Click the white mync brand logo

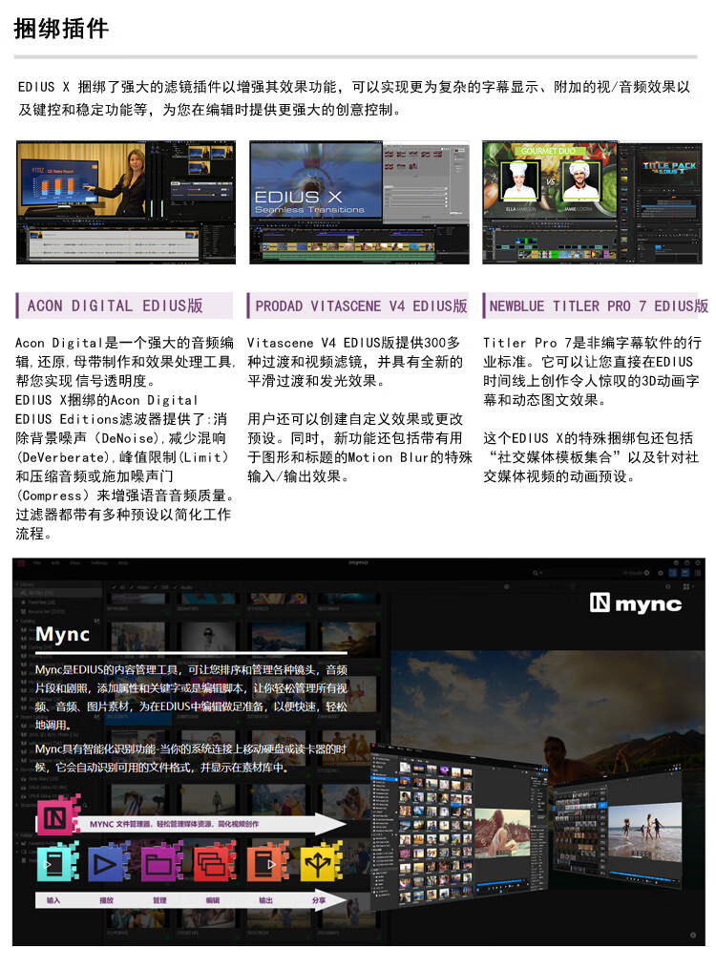636,603
